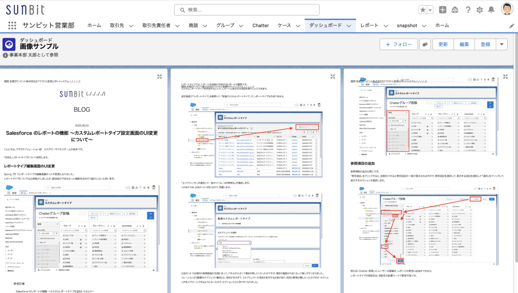Expand the right image widget
This screenshot has width=518, height=293.
point(506,76)
